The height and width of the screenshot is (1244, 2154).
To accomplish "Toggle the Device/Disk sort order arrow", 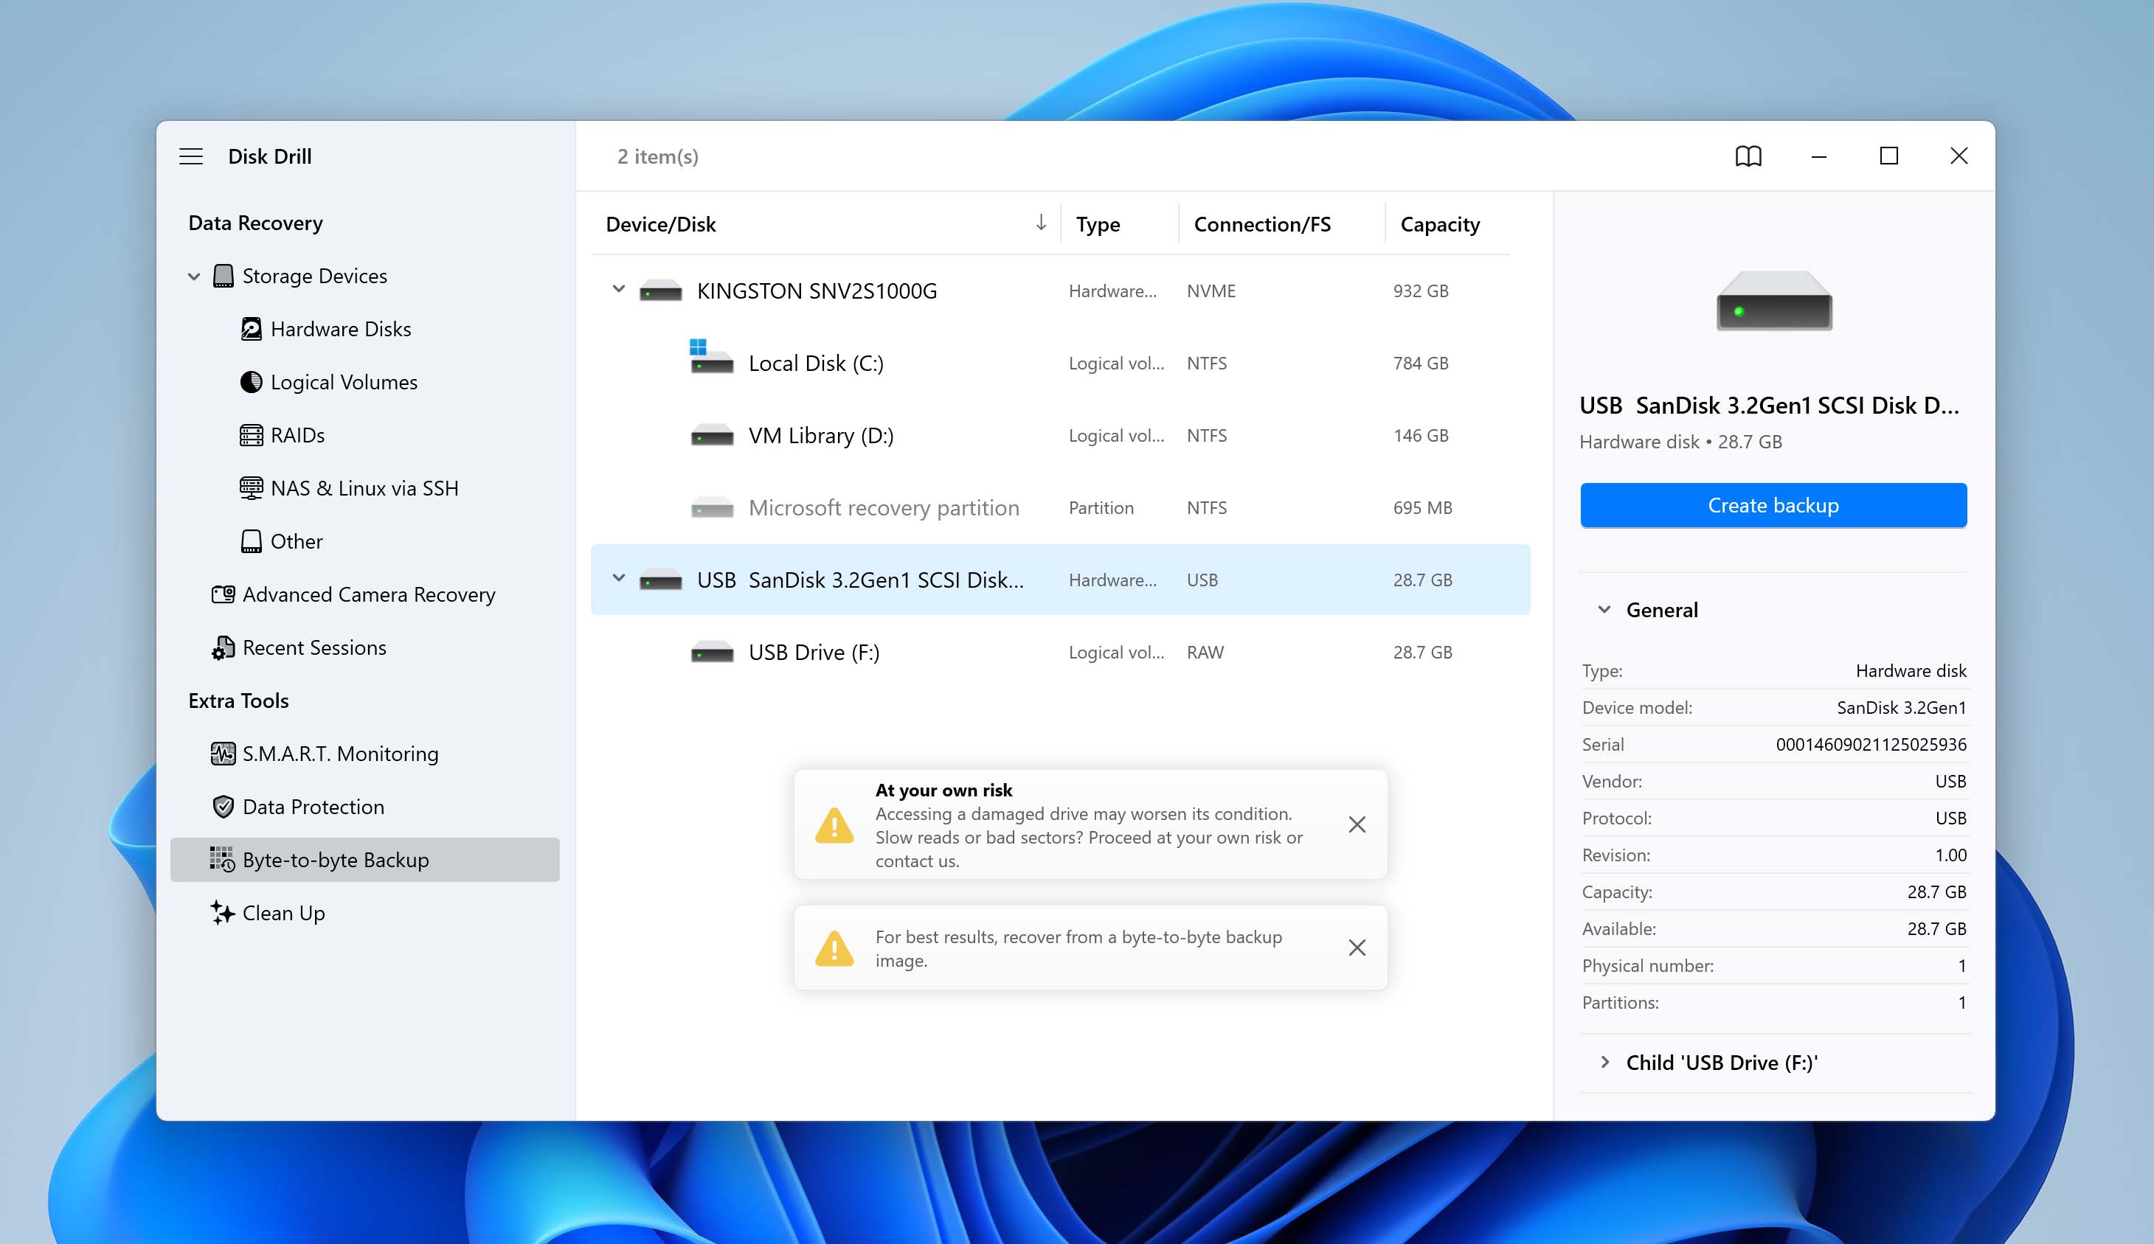I will (x=1040, y=224).
